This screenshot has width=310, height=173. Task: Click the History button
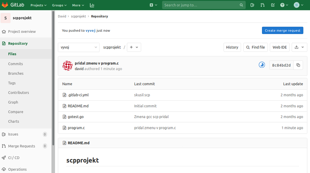coord(232,47)
